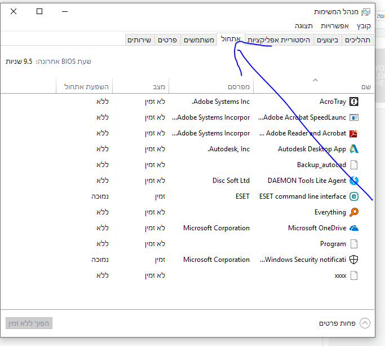Viewport: 385px width, 346px height.
Task: Click the xxxx entry file icon
Action: 354,275
